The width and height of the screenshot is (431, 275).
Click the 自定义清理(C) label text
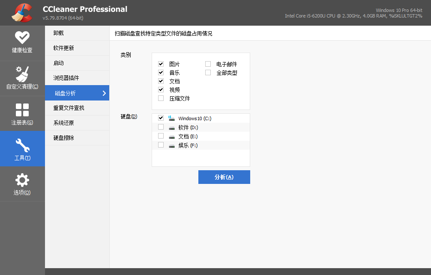22,86
